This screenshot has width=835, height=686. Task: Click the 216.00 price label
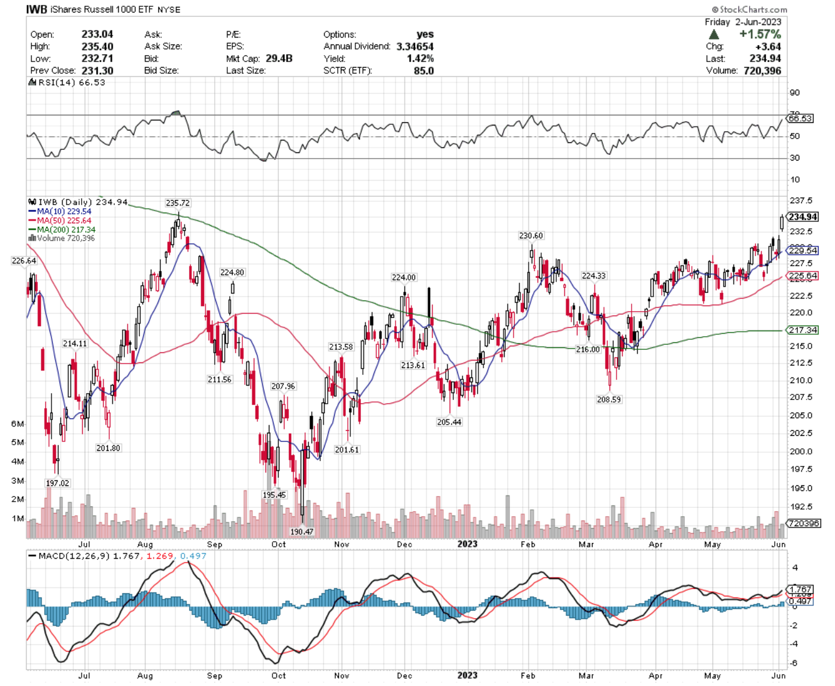[x=588, y=349]
